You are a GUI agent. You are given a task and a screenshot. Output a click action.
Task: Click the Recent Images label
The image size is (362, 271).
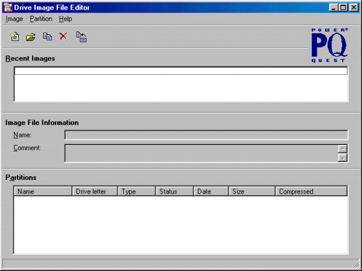(30, 59)
